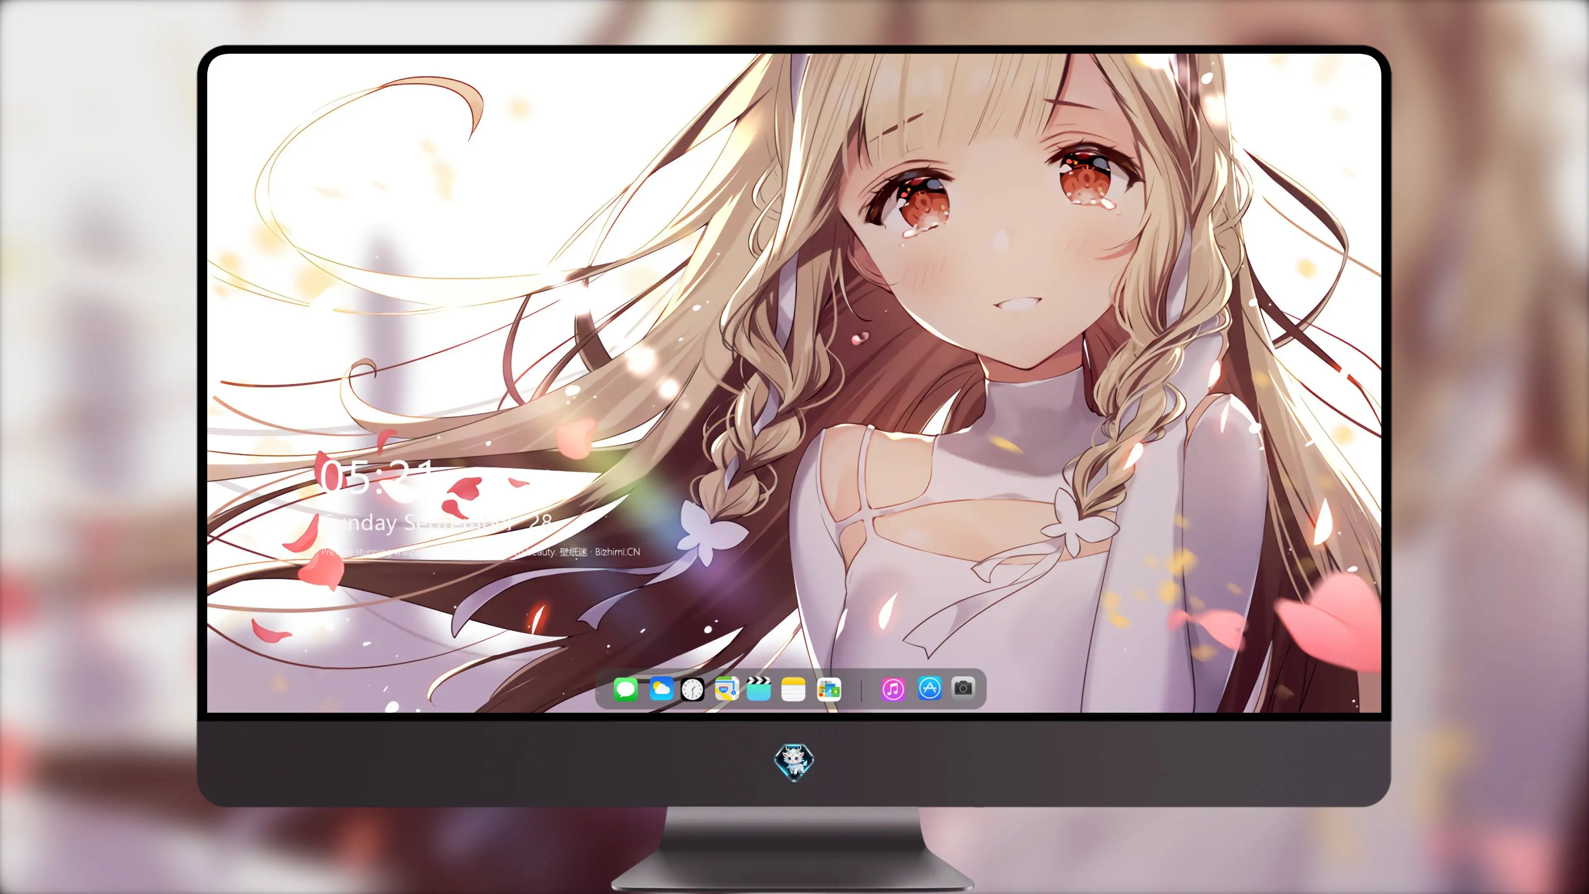The width and height of the screenshot is (1589, 894).
Task: Open the Clock app in the dock
Action: 692,689
